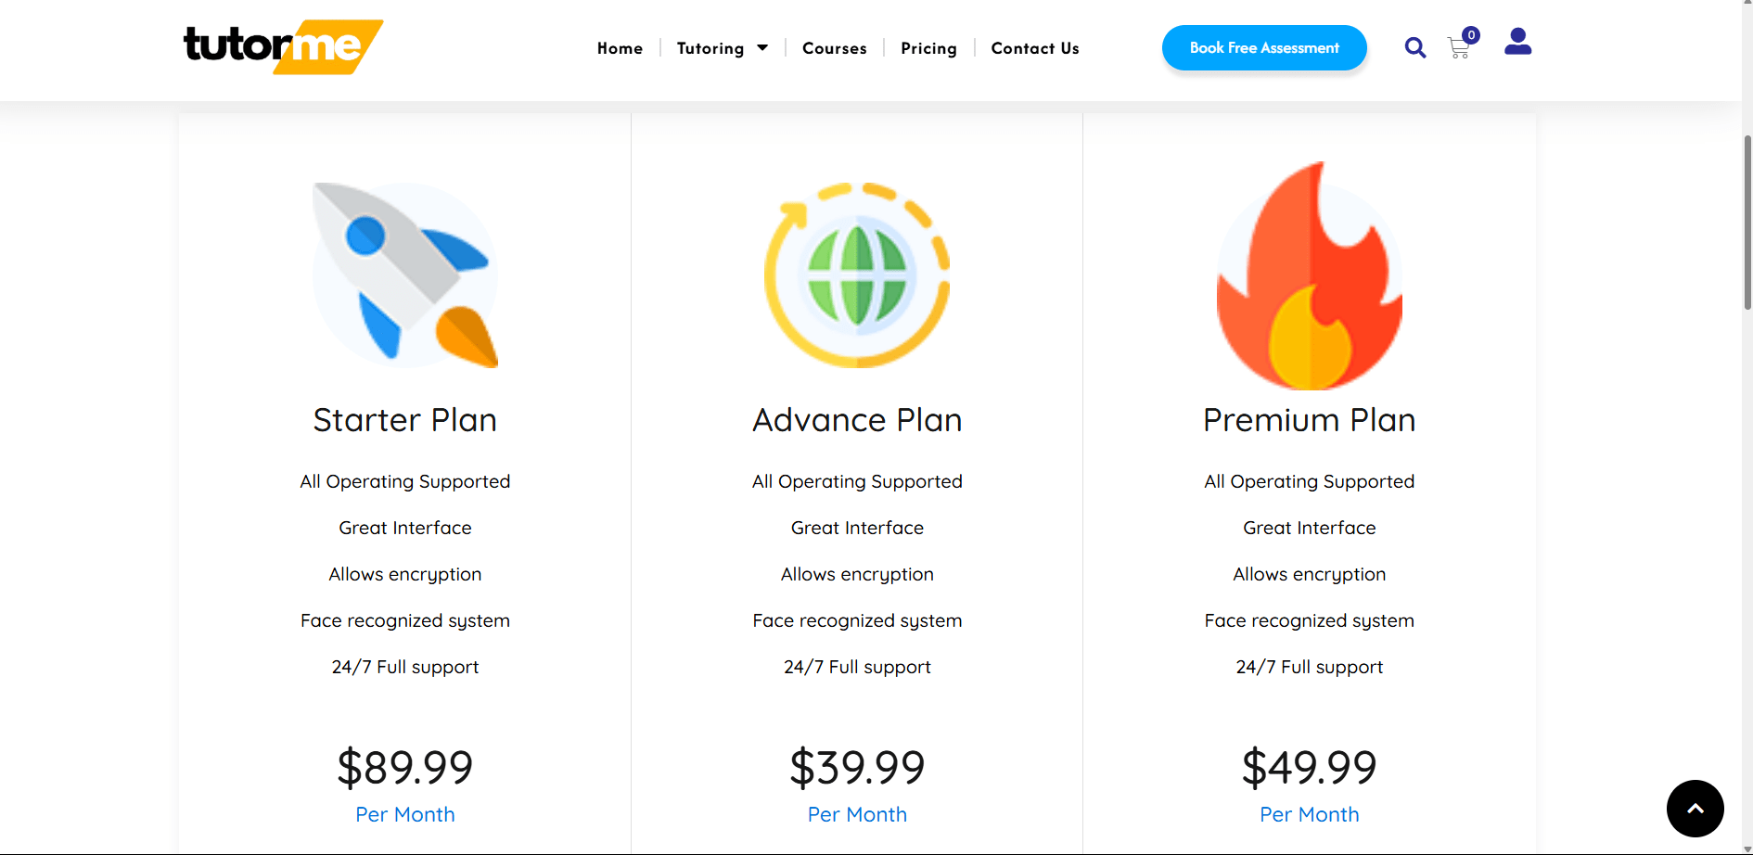Go to the Home menu item

click(620, 48)
